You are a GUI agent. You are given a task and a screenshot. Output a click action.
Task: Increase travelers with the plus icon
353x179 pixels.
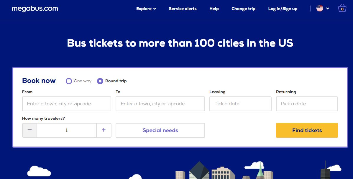[x=104, y=130]
